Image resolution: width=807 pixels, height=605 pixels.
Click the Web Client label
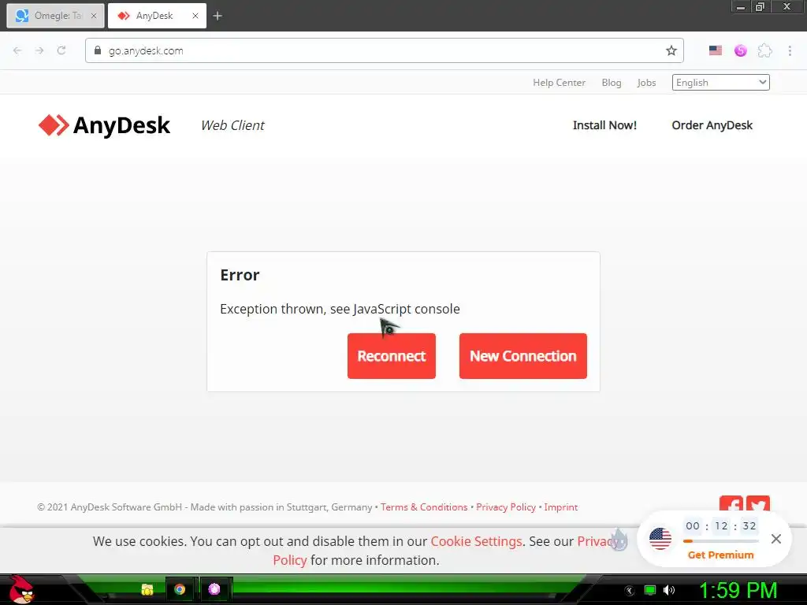tap(232, 125)
